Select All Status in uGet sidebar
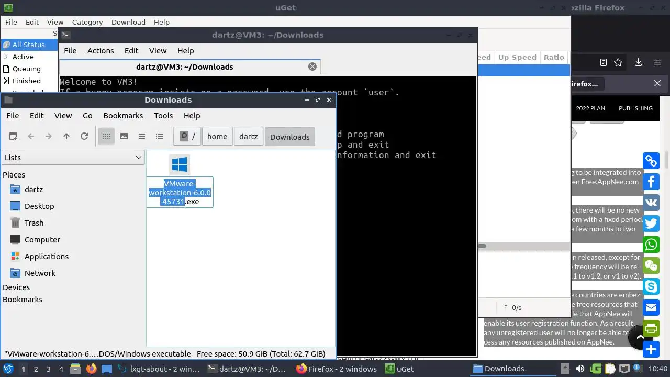Image resolution: width=670 pixels, height=377 pixels. point(28,45)
